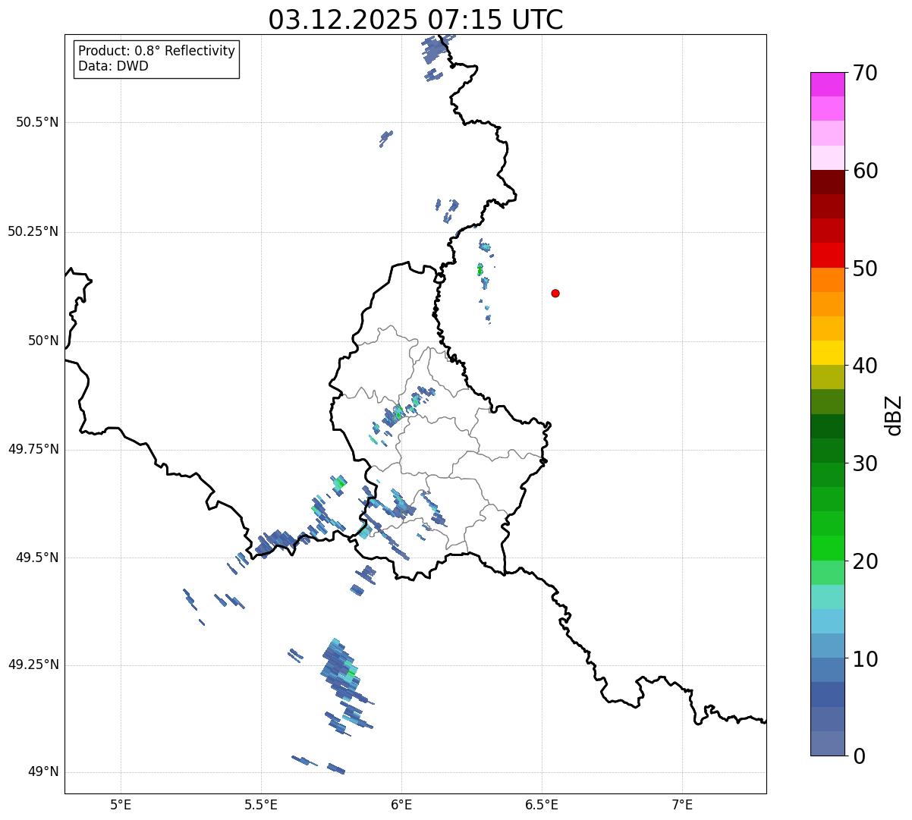Screen dimensions: 912x820
Task: Click the colorbar tick label 20
Action: click(x=865, y=561)
